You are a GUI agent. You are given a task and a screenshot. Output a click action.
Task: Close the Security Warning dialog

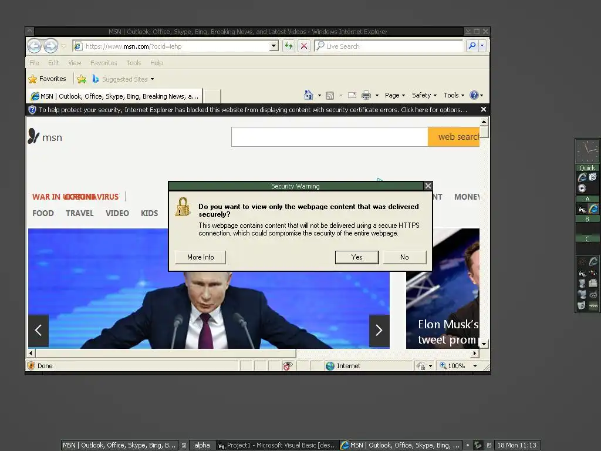tap(428, 186)
